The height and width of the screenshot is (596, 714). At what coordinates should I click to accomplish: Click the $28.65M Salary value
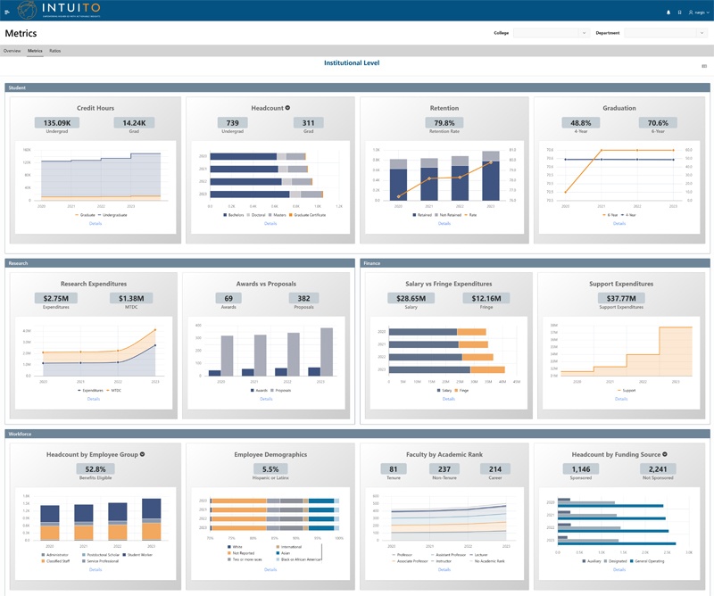click(411, 298)
